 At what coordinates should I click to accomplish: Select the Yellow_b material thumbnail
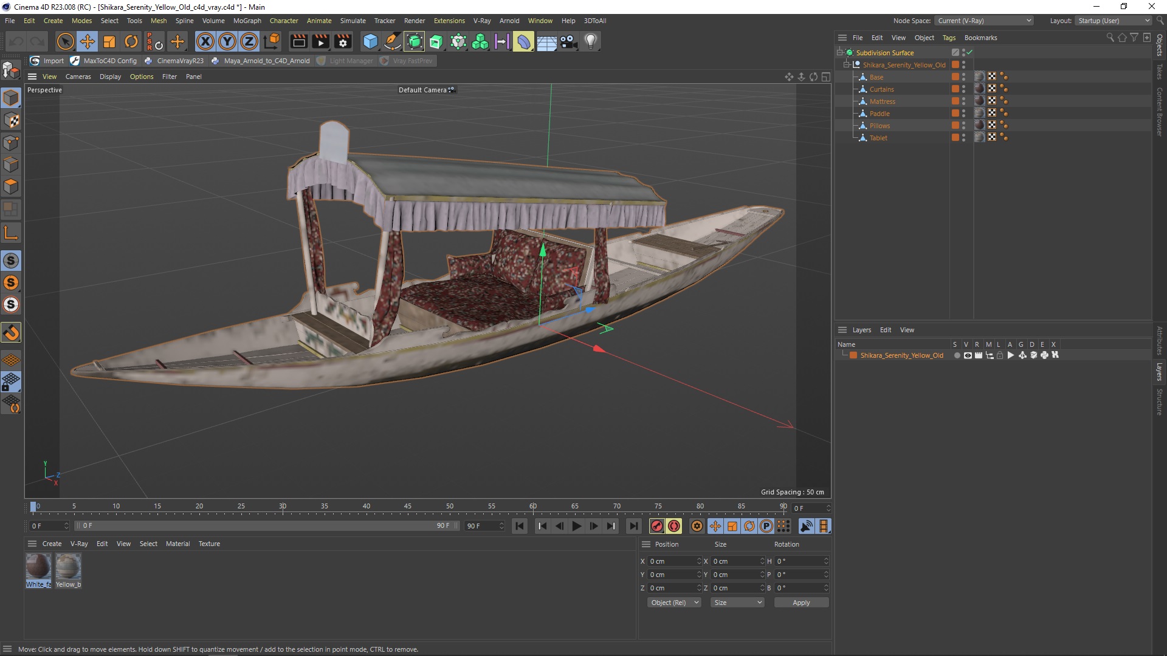pos(68,567)
